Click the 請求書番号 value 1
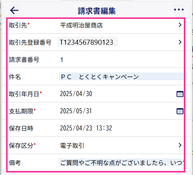The width and height of the screenshot is (193, 175). click(62, 60)
